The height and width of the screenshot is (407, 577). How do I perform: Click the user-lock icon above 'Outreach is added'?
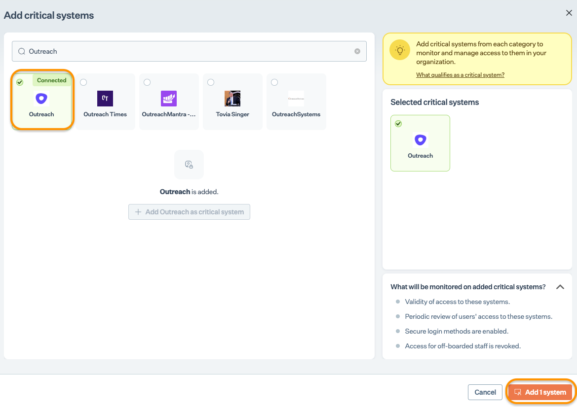coord(189,165)
